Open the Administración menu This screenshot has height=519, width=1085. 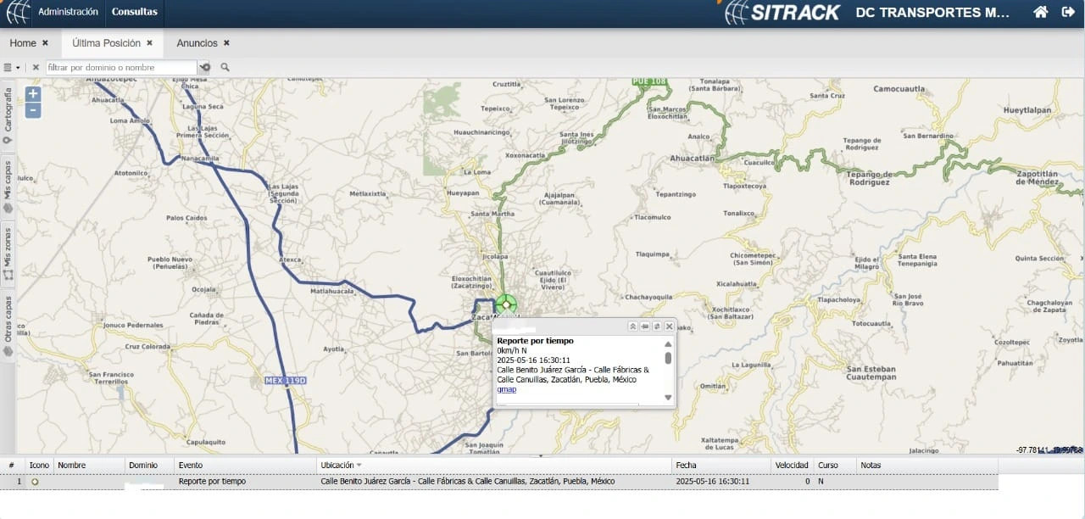click(x=68, y=12)
